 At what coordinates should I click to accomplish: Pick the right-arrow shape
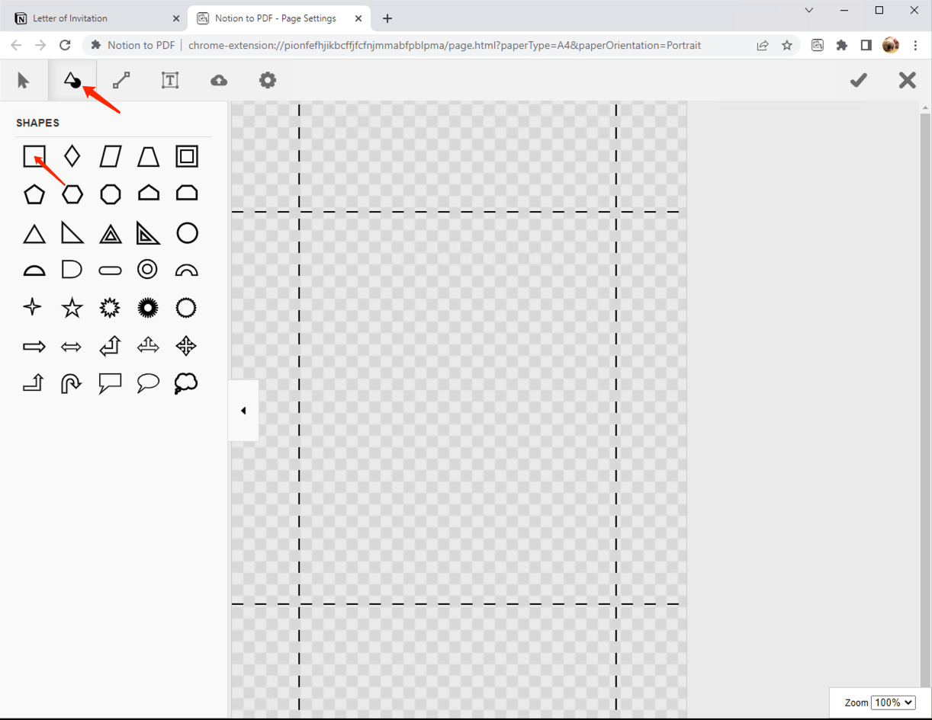(x=34, y=345)
